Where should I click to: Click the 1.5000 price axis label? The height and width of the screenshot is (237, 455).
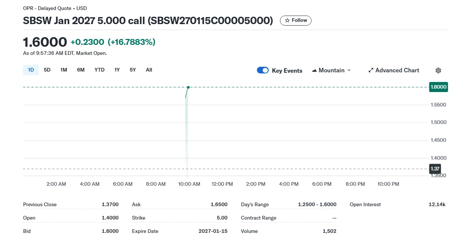[x=438, y=122]
